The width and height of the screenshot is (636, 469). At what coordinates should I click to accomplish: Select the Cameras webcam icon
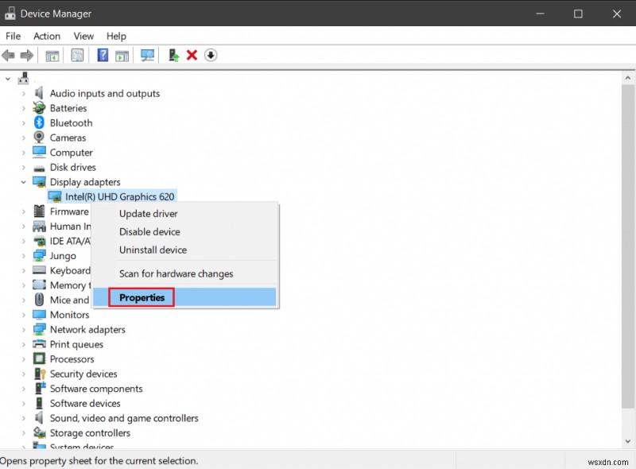click(39, 138)
